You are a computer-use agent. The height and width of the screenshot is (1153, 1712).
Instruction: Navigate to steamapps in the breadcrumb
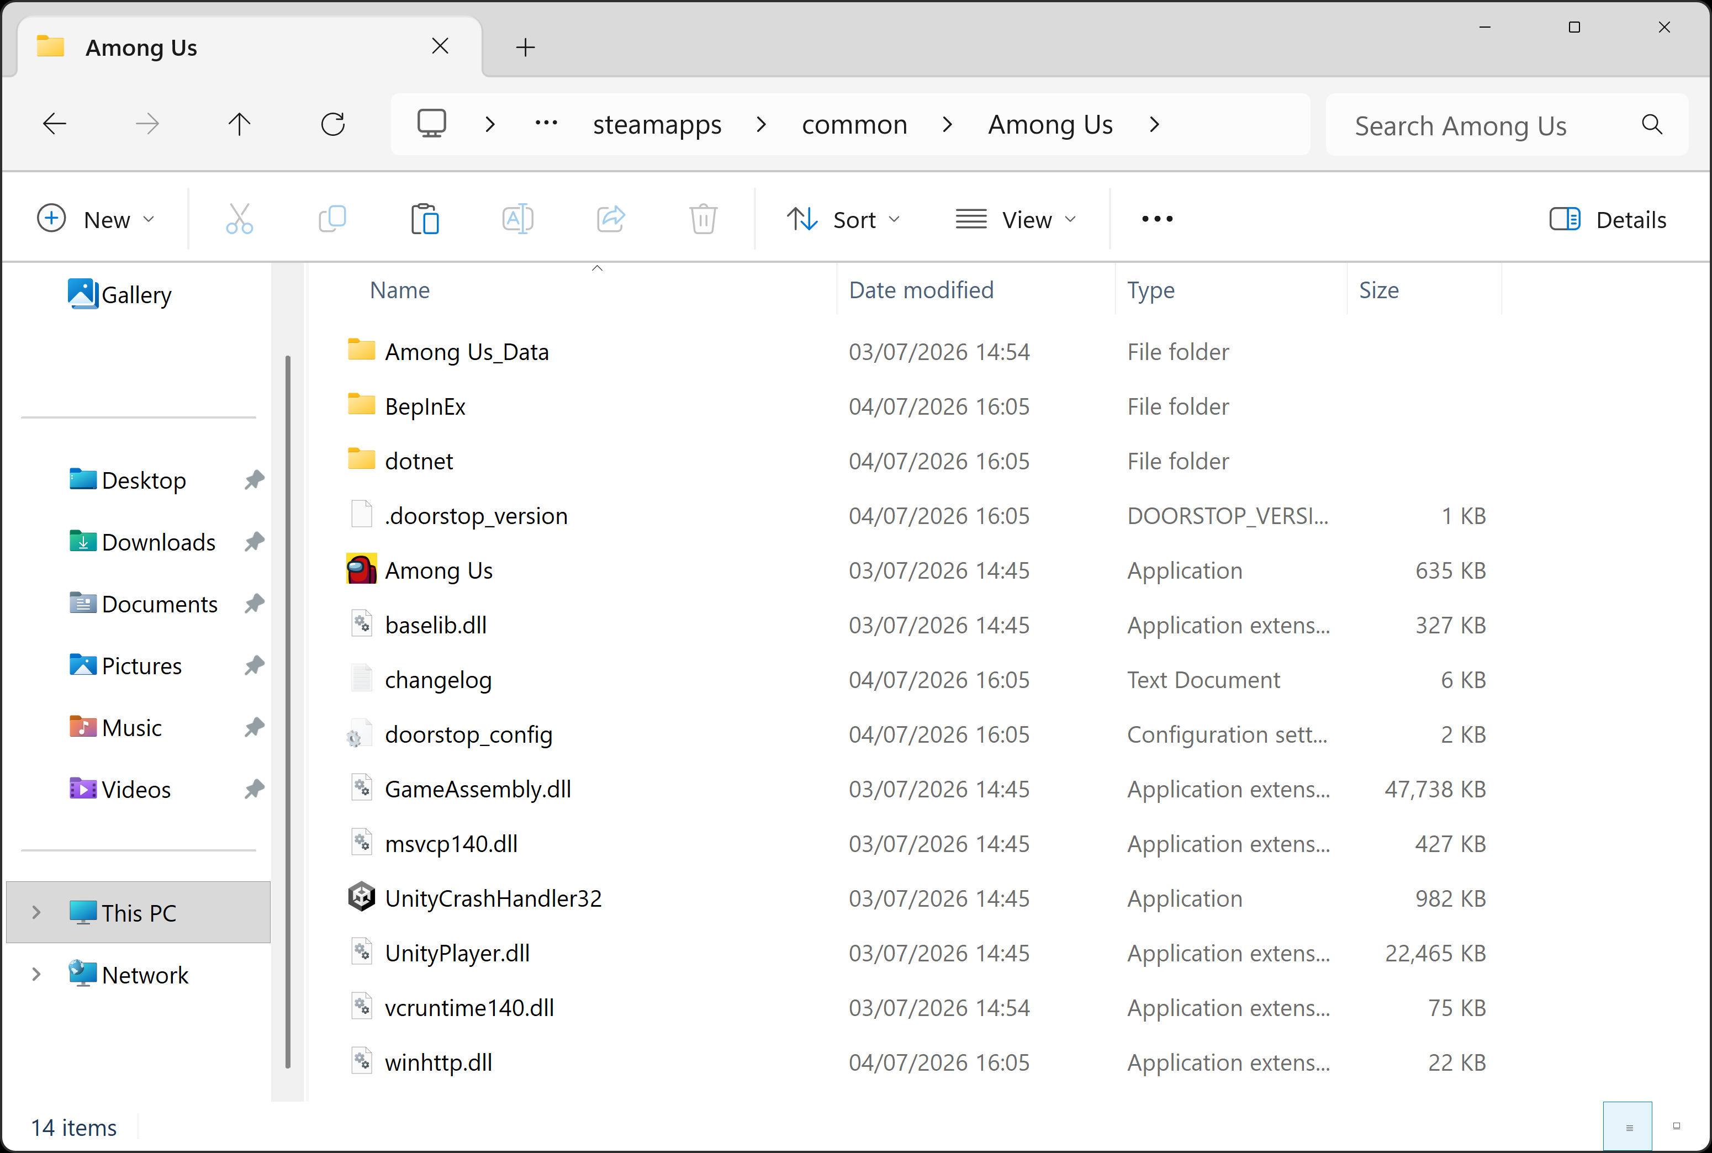pyautogui.click(x=657, y=124)
